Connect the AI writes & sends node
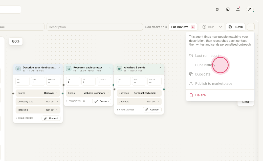 pyautogui.click(x=152, y=110)
